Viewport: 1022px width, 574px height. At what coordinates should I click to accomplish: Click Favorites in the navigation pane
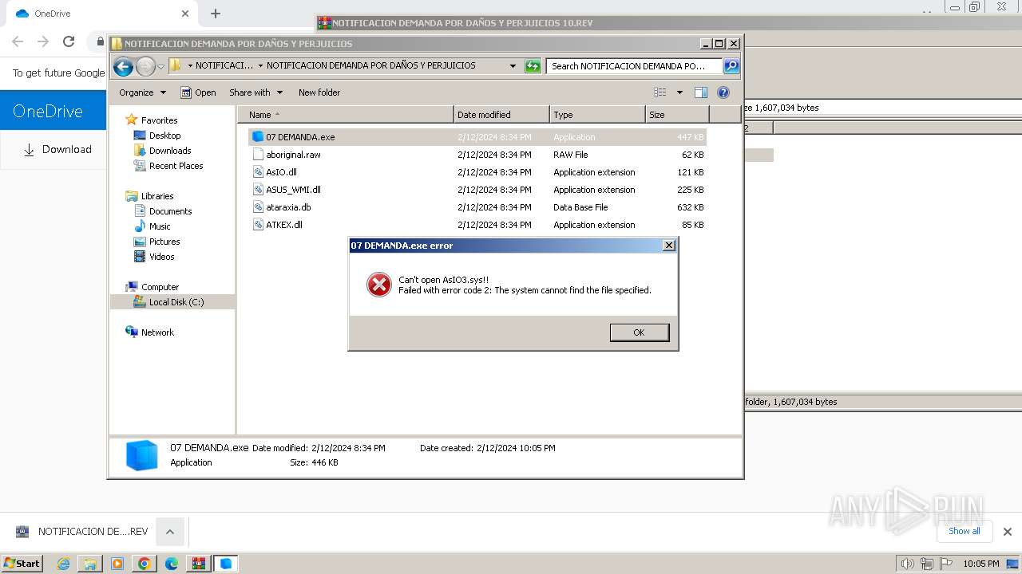point(159,120)
